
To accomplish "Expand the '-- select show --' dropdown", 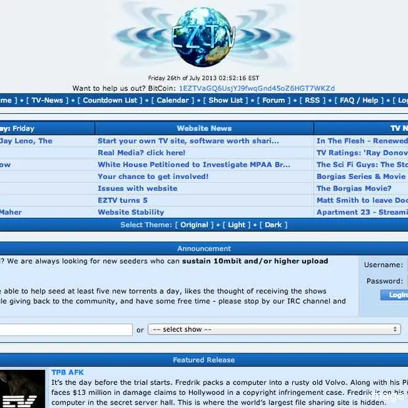I will pyautogui.click(x=274, y=330).
